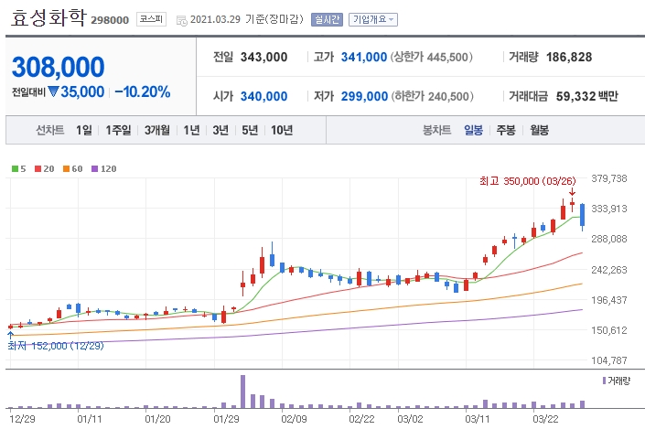
Task: Click the 고가 value 341,000
Action: [x=363, y=57]
